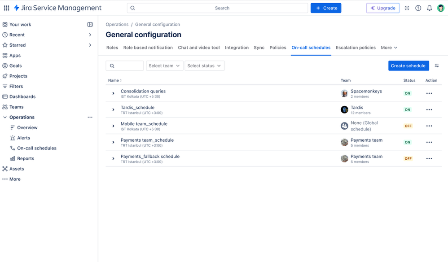Open actions menu for Tardis_schedule
The height and width of the screenshot is (262, 448).
(429, 109)
